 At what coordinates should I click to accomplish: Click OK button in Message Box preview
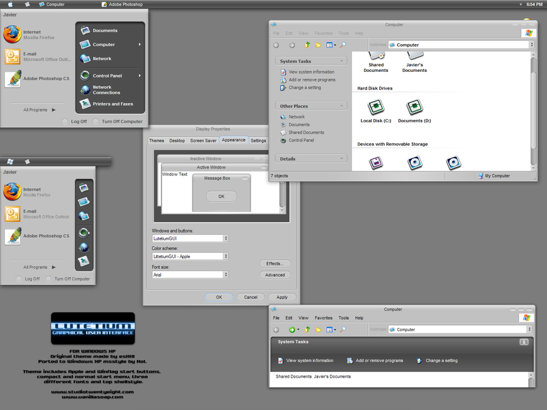pos(221,196)
